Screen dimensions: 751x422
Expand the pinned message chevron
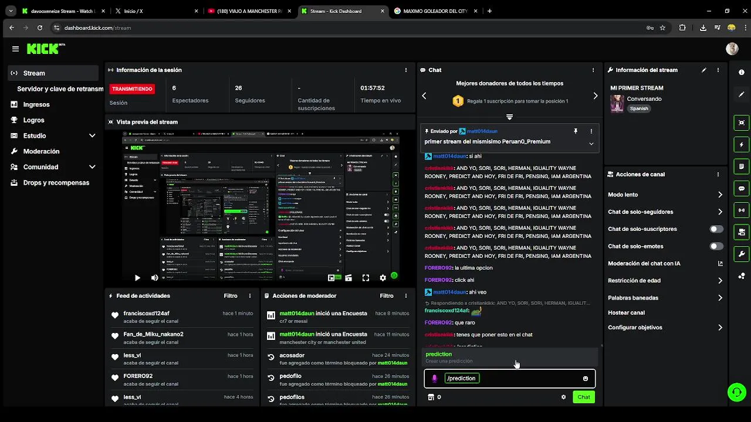pyautogui.click(x=591, y=144)
